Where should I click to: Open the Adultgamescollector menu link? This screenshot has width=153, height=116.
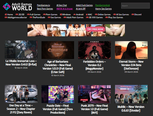(x=17, y=18)
